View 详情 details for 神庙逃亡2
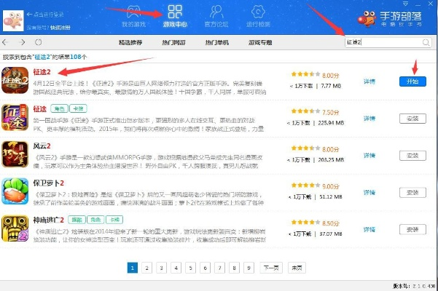 tap(369, 229)
